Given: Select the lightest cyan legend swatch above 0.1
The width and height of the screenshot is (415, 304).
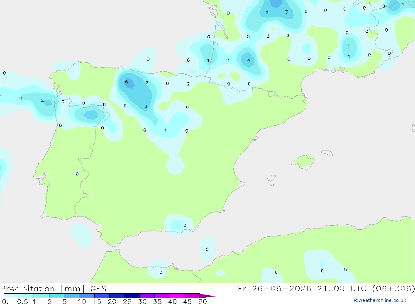Looking at the screenshot, I should (x=11, y=296).
